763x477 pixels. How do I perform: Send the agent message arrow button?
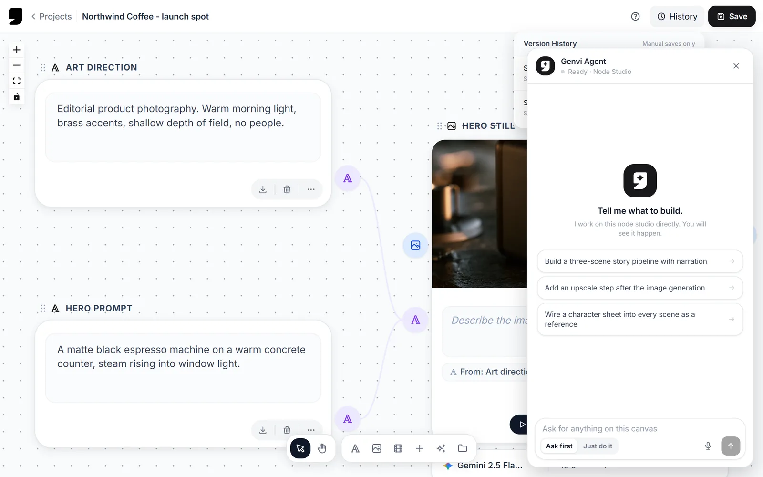point(731,446)
